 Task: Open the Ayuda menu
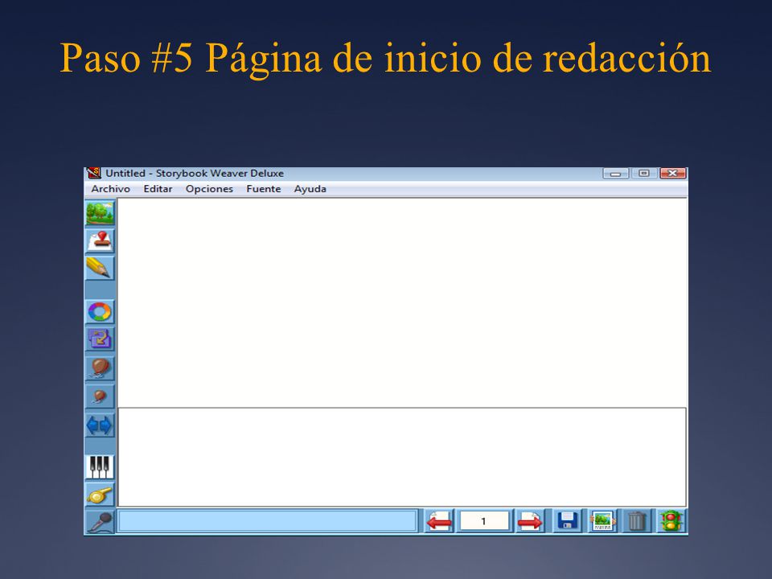tap(310, 189)
